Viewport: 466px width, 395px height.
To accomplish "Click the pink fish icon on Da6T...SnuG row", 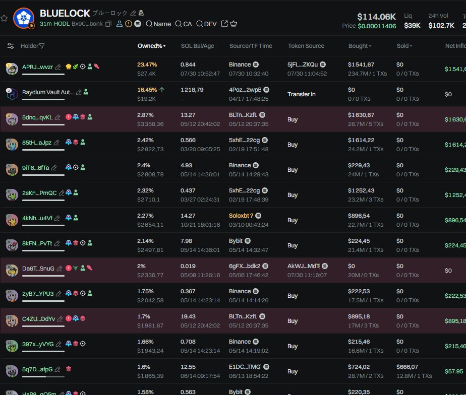I will coord(90,268).
